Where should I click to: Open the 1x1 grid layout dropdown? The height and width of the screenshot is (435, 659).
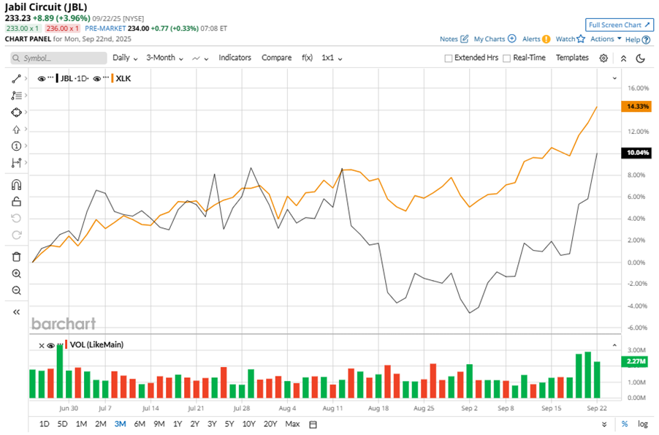[332, 58]
